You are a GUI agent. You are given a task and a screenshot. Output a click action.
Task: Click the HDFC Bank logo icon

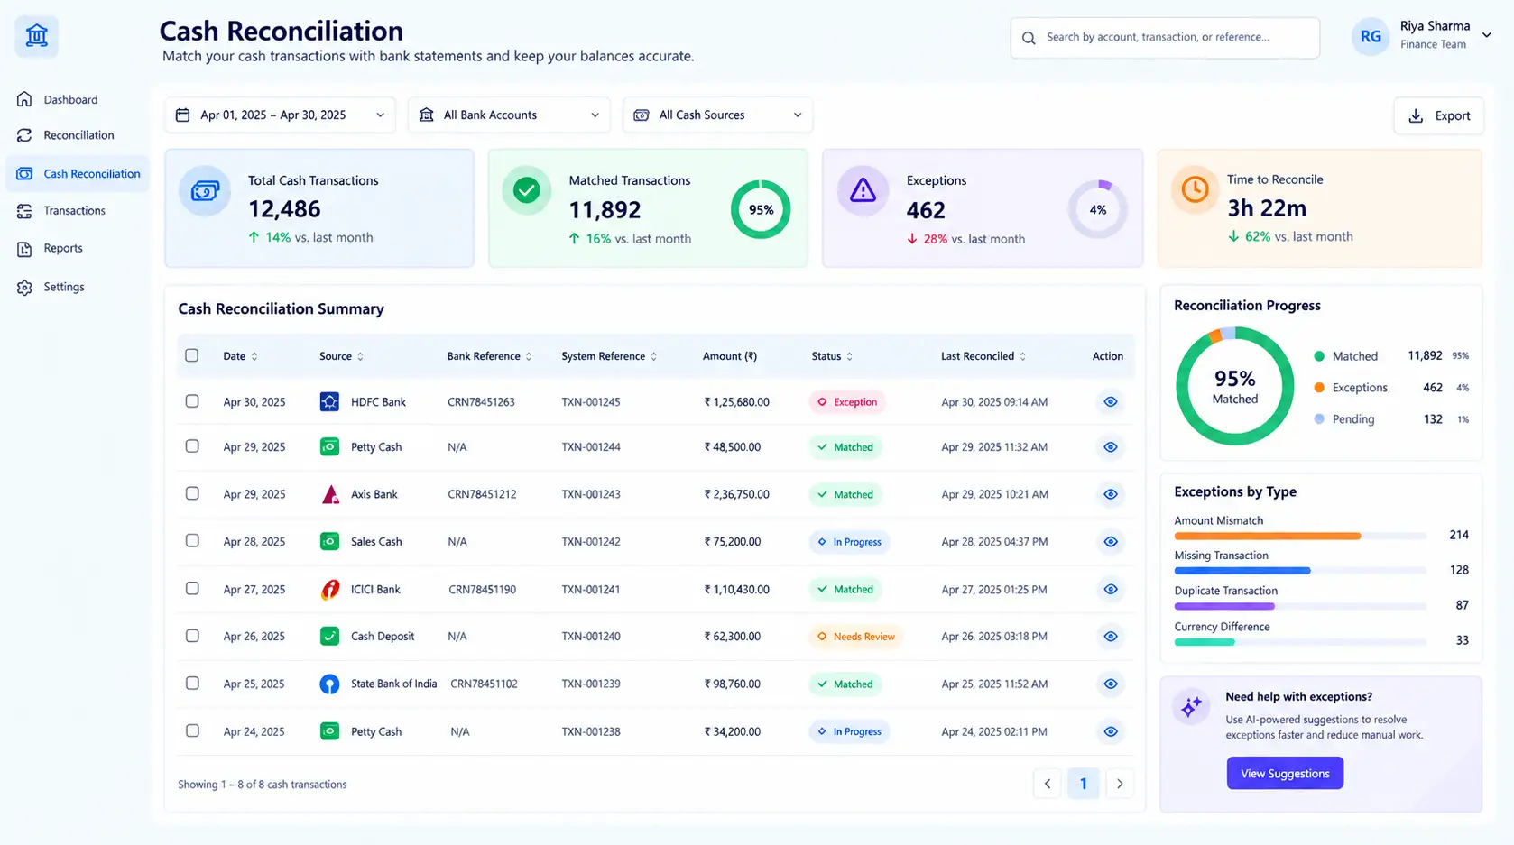tap(329, 401)
